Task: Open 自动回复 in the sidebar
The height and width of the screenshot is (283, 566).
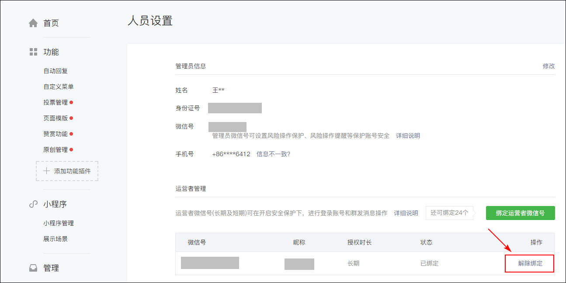Action: click(x=56, y=71)
